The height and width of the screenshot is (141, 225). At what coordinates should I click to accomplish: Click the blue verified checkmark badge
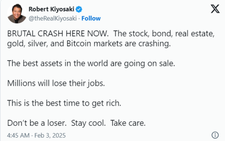point(79,9)
